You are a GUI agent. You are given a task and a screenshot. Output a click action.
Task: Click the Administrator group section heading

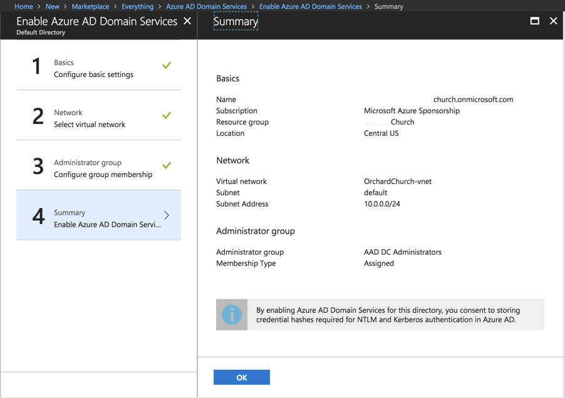point(256,232)
